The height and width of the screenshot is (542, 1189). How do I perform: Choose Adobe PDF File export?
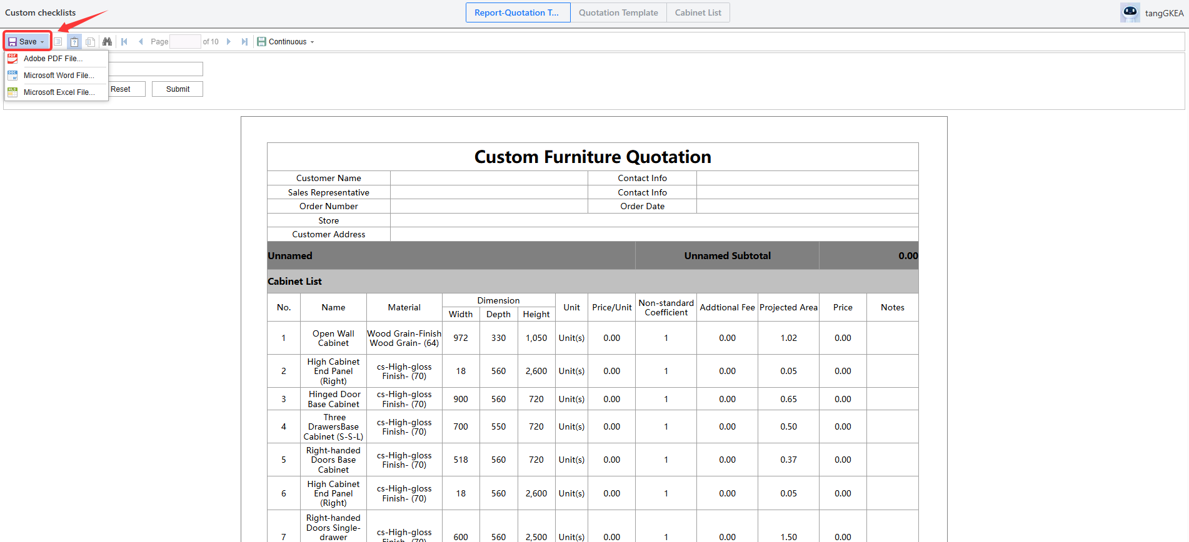[57, 59]
